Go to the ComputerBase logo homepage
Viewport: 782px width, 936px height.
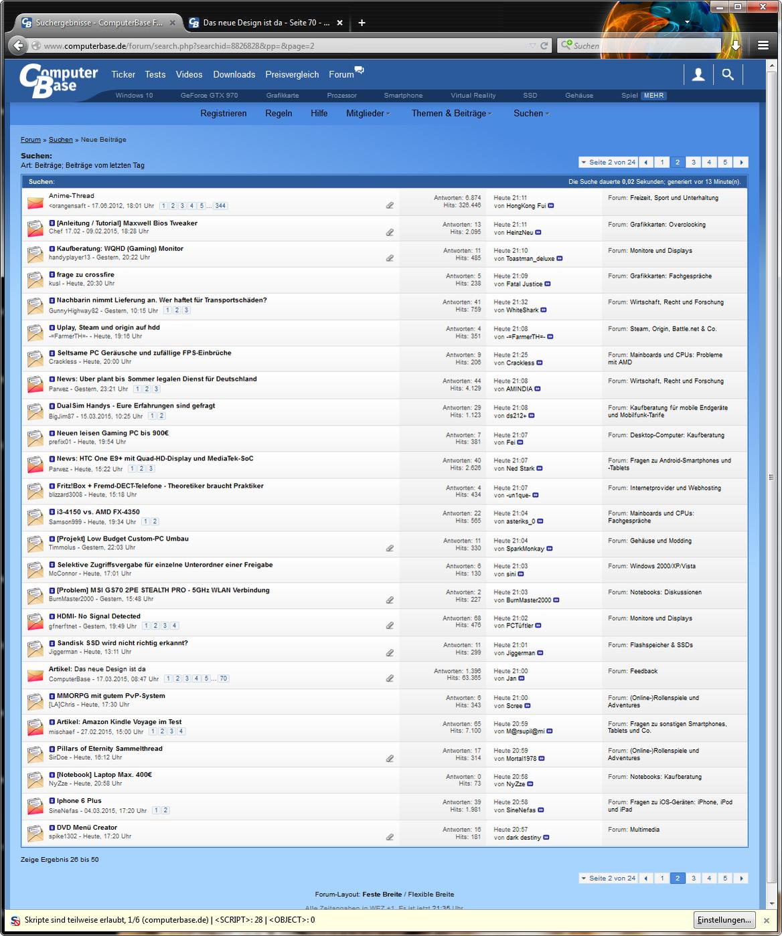(x=58, y=81)
